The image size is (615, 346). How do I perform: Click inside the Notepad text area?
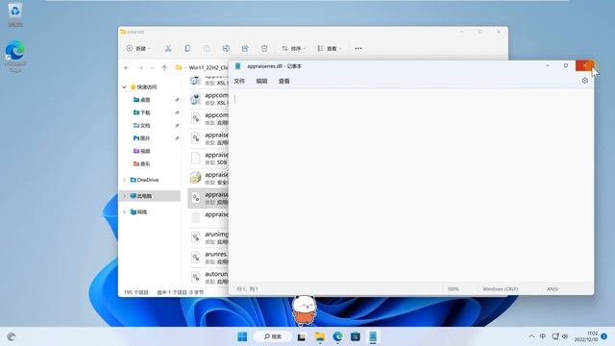click(410, 185)
